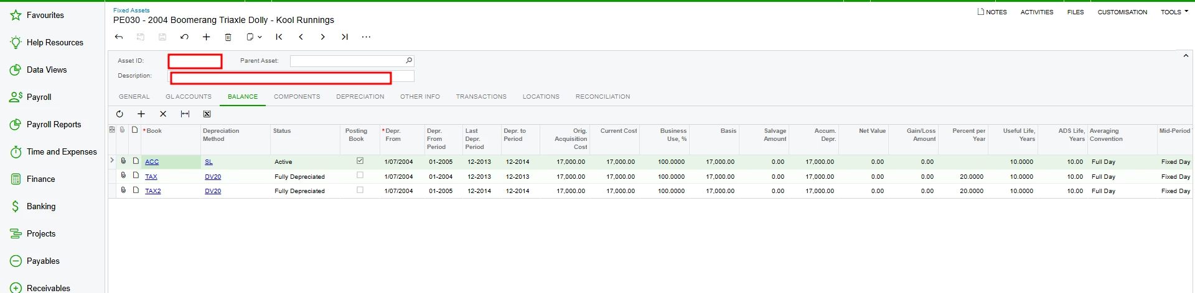The width and height of the screenshot is (1195, 293).
Task: Switch to the Other Info tab
Action: click(420, 97)
